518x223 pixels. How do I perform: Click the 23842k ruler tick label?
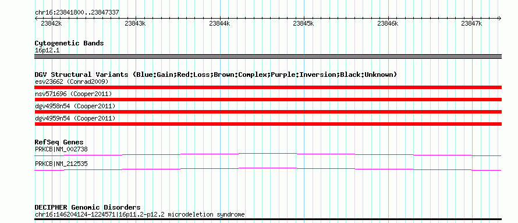[x=51, y=24]
